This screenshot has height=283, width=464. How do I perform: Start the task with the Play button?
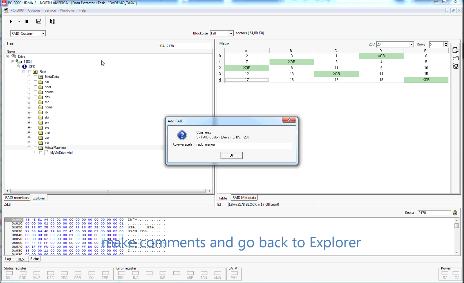pyautogui.click(x=11, y=22)
